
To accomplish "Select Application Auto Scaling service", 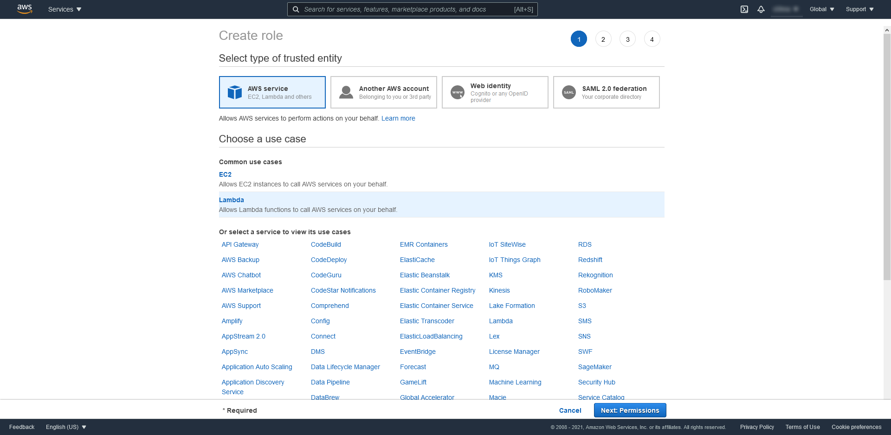I will click(257, 367).
